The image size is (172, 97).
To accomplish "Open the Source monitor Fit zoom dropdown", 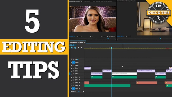I will coord(79,36).
